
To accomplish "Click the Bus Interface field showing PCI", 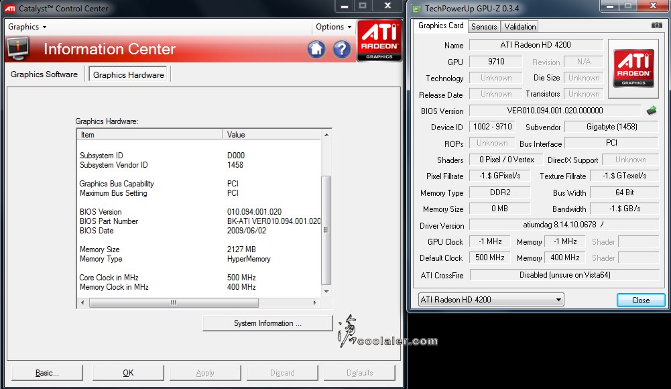I will [611, 143].
